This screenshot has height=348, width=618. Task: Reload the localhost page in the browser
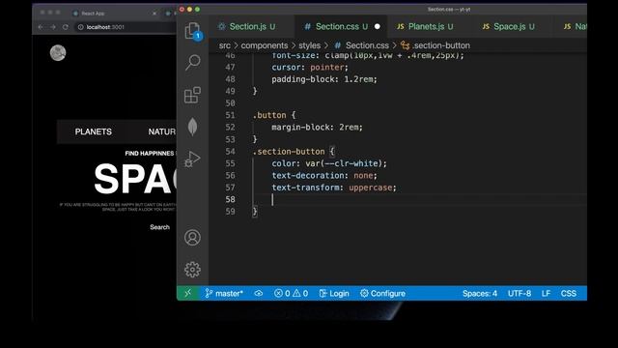[x=66, y=27]
